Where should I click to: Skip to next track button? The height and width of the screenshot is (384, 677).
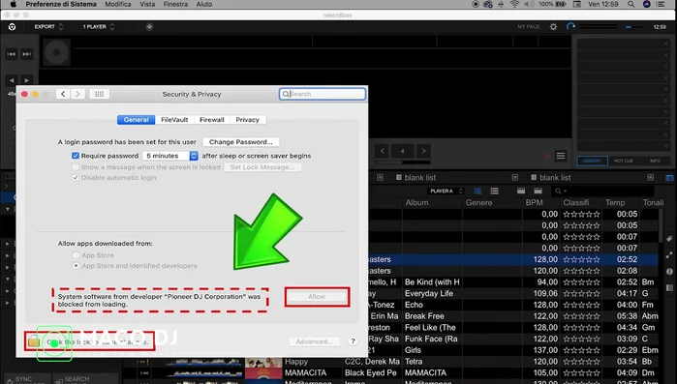(x=27, y=54)
